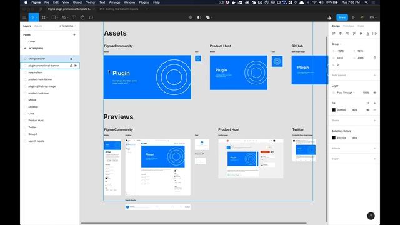Select the Comment tool
Viewport: 400px width, 225px height.
tap(91, 17)
